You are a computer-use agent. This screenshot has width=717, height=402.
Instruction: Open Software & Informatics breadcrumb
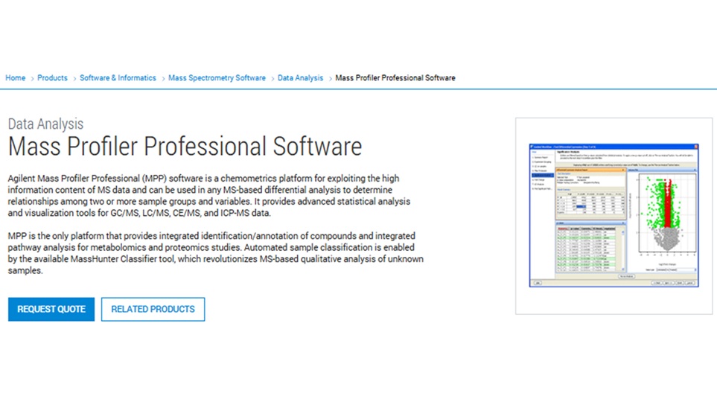click(x=118, y=77)
